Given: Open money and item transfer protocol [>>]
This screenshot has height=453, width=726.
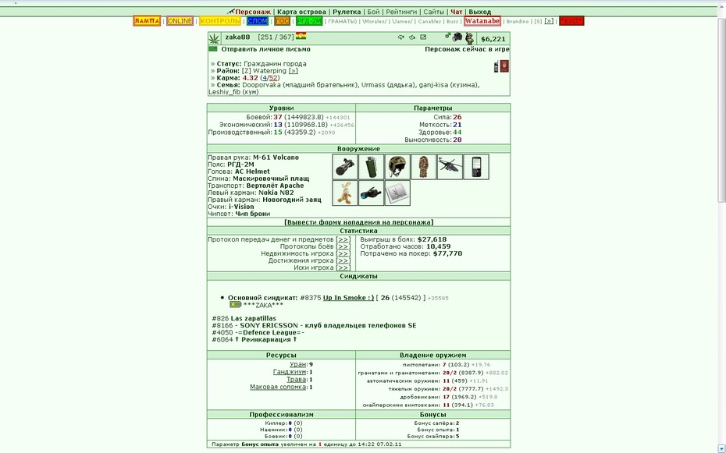Looking at the screenshot, I should [x=343, y=239].
